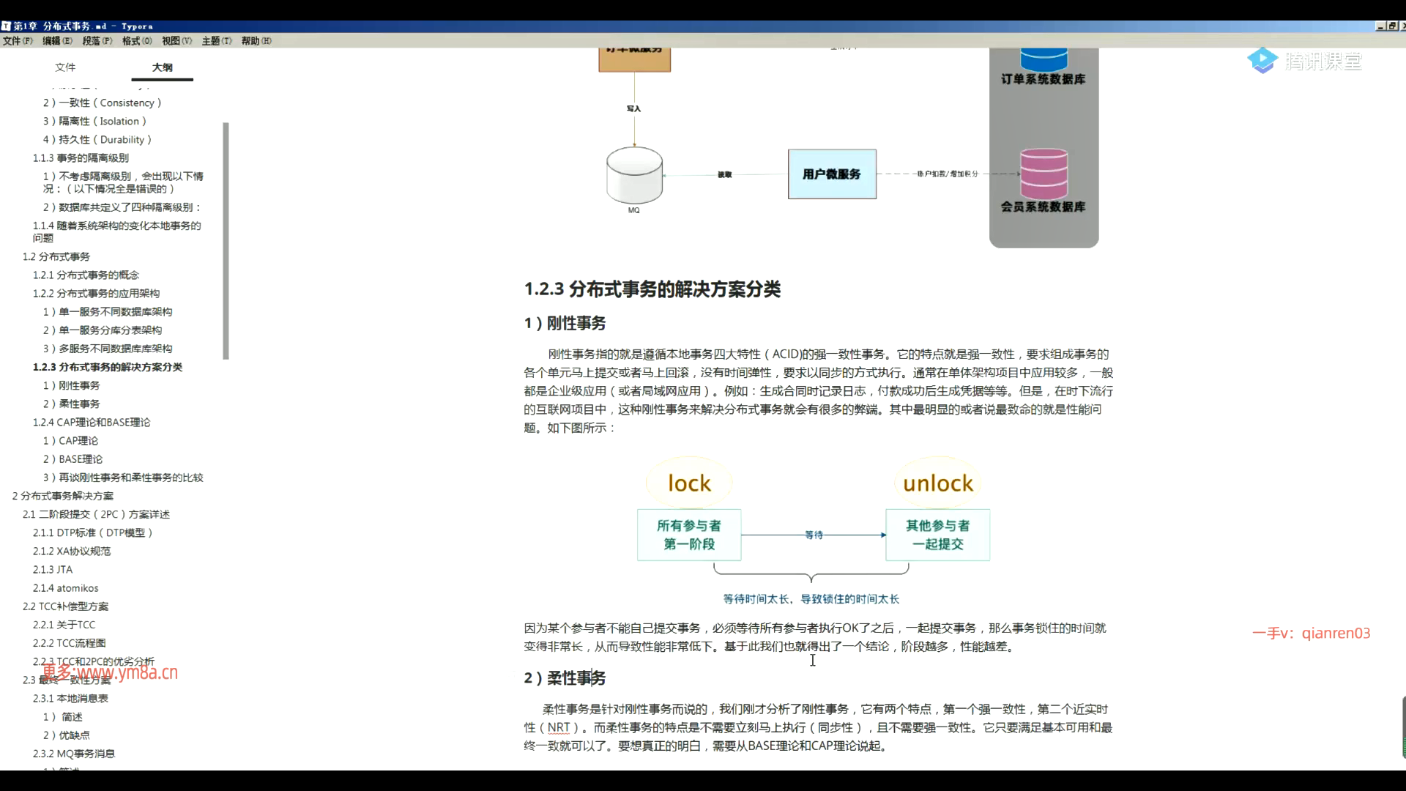
Task: Open the 主题(T) menu
Action: [216, 41]
